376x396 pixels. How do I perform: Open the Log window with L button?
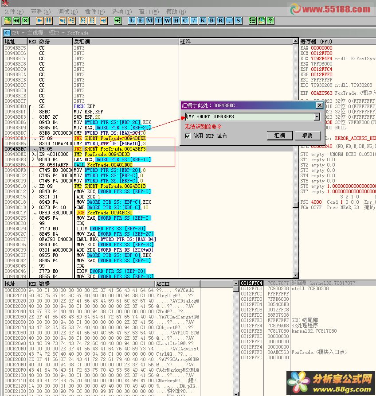pos(132,21)
